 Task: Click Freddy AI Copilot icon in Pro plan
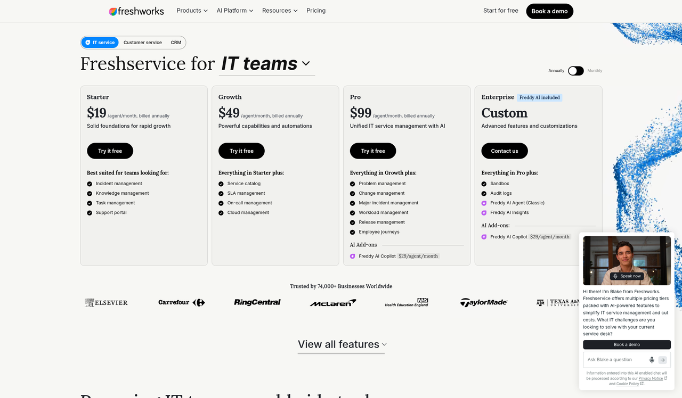pos(353,256)
